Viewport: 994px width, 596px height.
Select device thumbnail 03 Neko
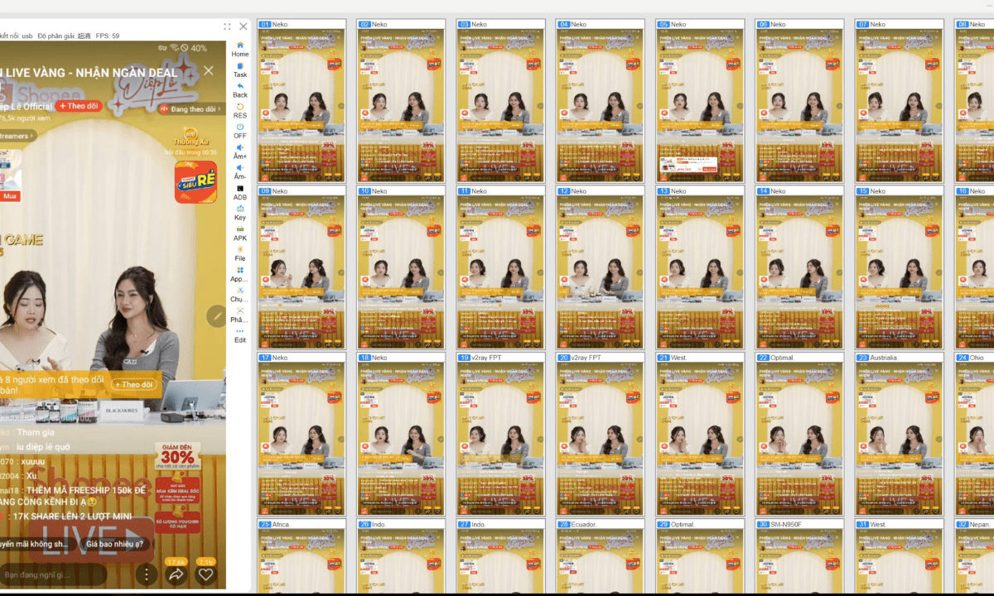500,101
